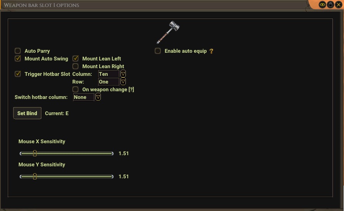Click the Mouse Y Sensitivity slider handle
Image resolution: width=344 pixels, height=211 pixels.
(x=35, y=176)
